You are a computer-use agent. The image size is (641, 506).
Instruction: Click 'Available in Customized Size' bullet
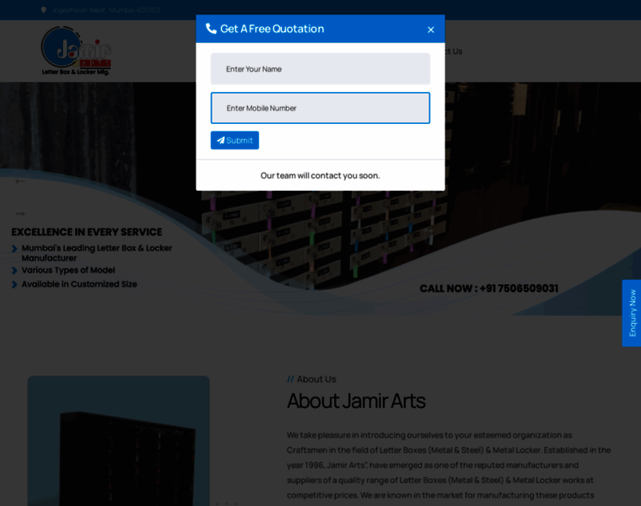pyautogui.click(x=79, y=284)
